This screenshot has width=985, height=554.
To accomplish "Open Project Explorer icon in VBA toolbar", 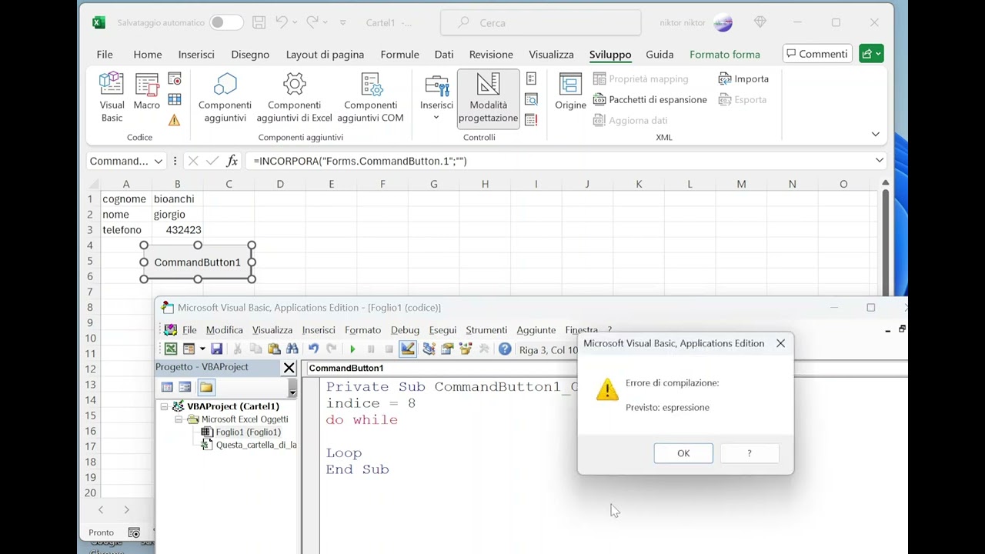I will pos(429,349).
